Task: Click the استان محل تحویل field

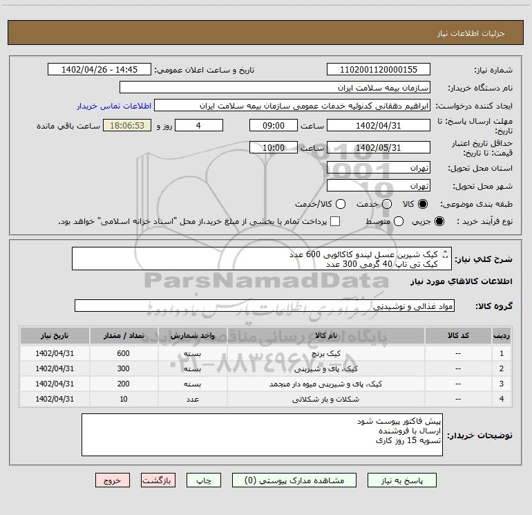Action: pyautogui.click(x=379, y=167)
